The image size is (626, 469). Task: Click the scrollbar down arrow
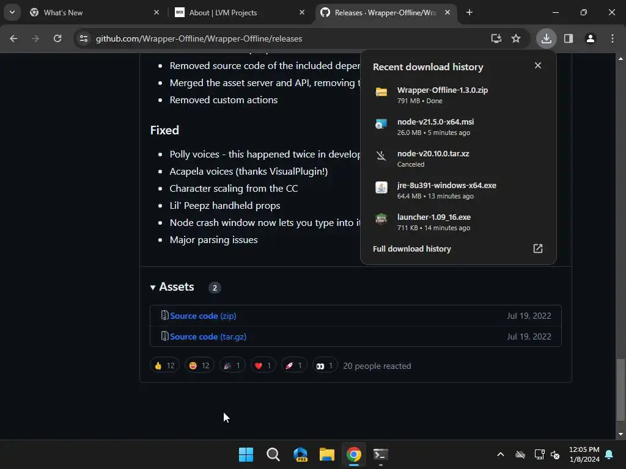click(620, 434)
